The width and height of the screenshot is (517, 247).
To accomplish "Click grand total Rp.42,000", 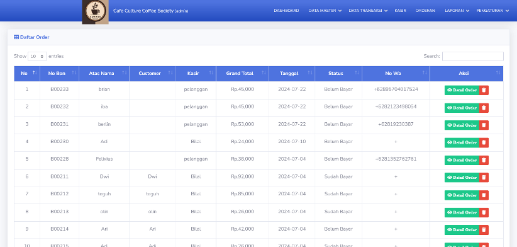I will click(x=242, y=229).
